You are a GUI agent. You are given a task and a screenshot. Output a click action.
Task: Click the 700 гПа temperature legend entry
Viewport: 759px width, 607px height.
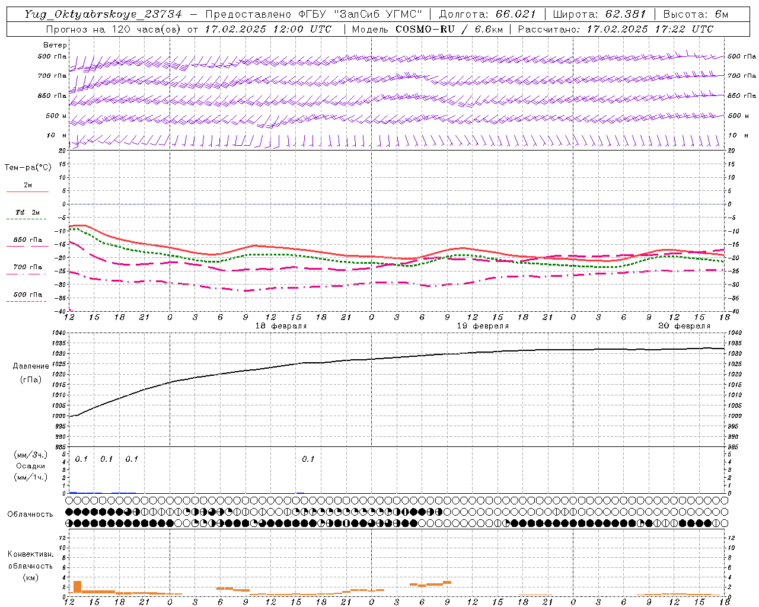point(27,267)
